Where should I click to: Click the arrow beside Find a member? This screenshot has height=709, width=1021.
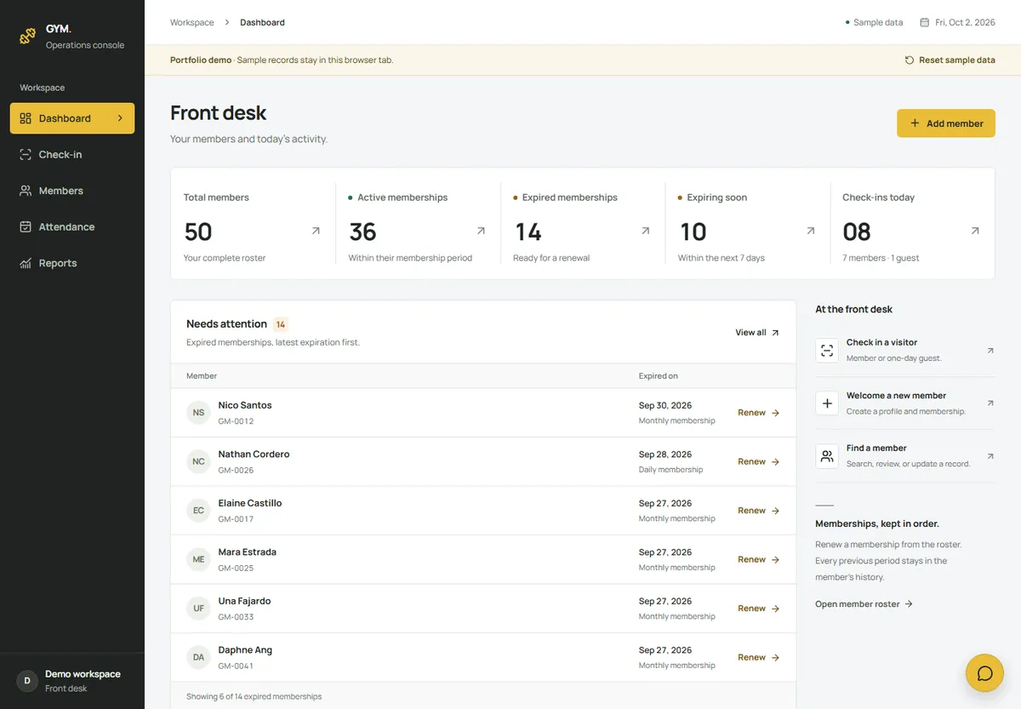pyautogui.click(x=990, y=455)
